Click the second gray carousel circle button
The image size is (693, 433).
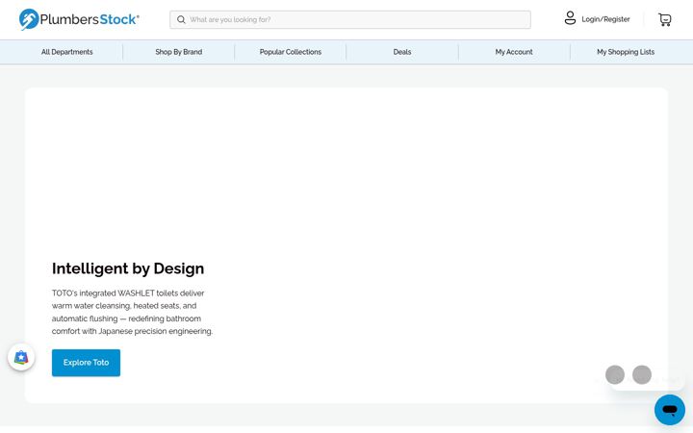(x=642, y=374)
